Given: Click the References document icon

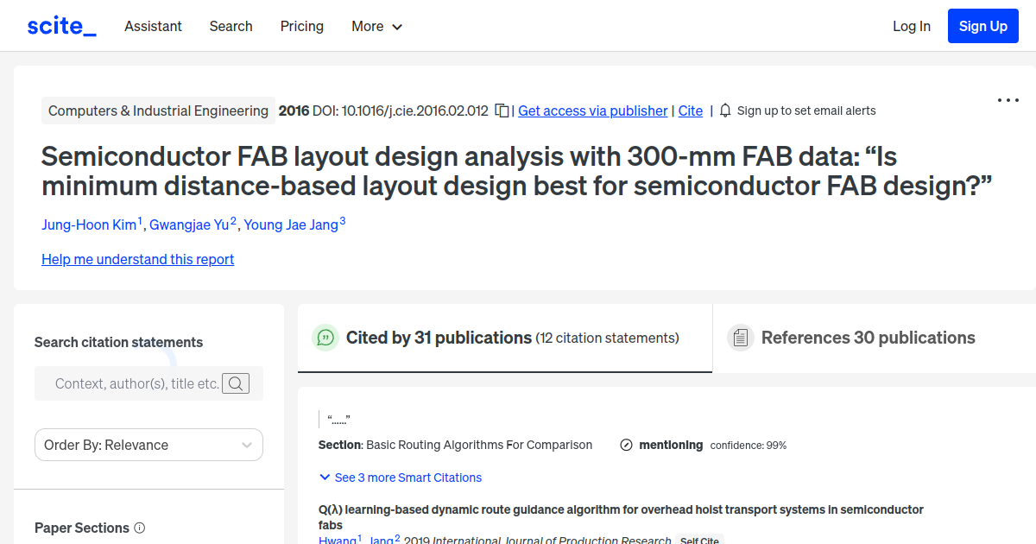Looking at the screenshot, I should (741, 337).
